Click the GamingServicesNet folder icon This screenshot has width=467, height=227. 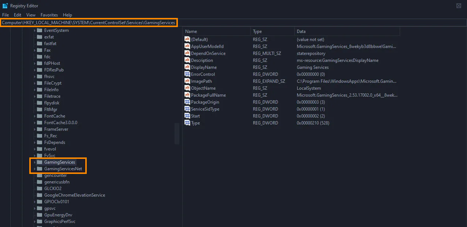40,169
